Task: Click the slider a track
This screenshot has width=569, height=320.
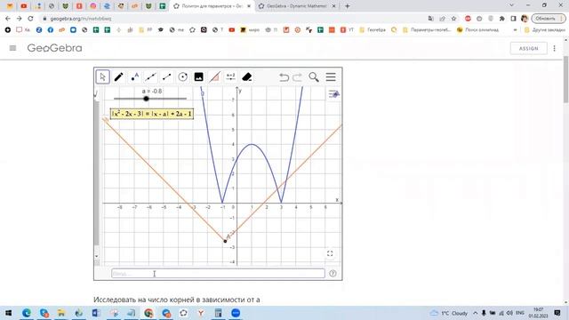Action: 150,99
